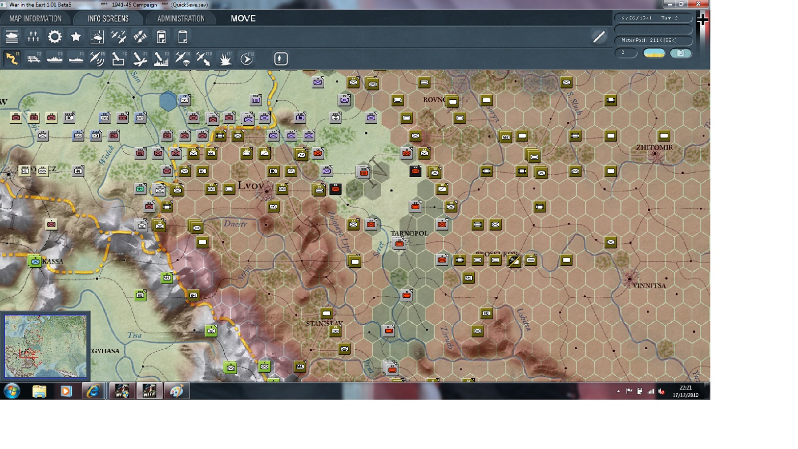Viewport: 798px width, 449px height.
Task: Click the sky-and-field weather indicator
Action: pos(654,53)
